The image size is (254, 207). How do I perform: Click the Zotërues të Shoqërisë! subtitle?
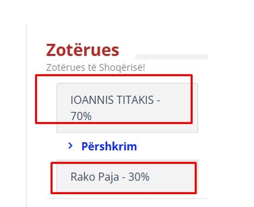[95, 67]
